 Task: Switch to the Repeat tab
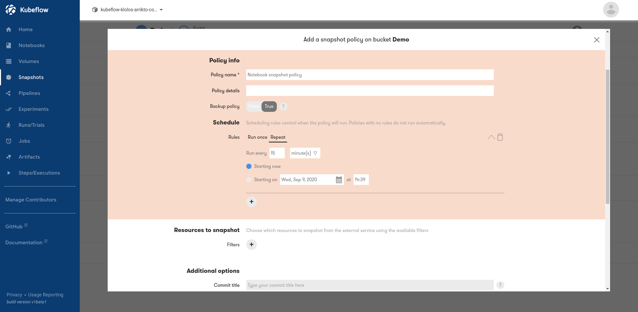[x=278, y=137]
